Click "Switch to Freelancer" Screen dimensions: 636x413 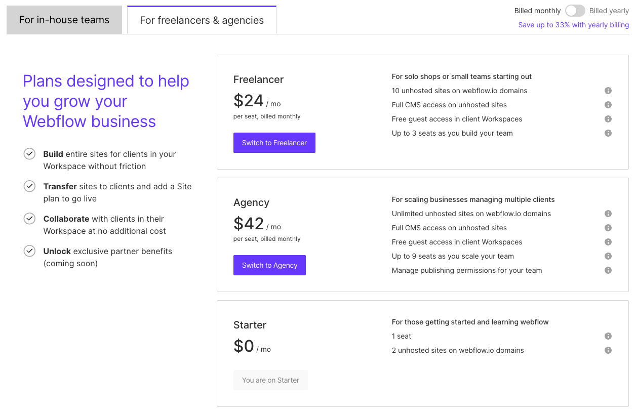(x=274, y=142)
